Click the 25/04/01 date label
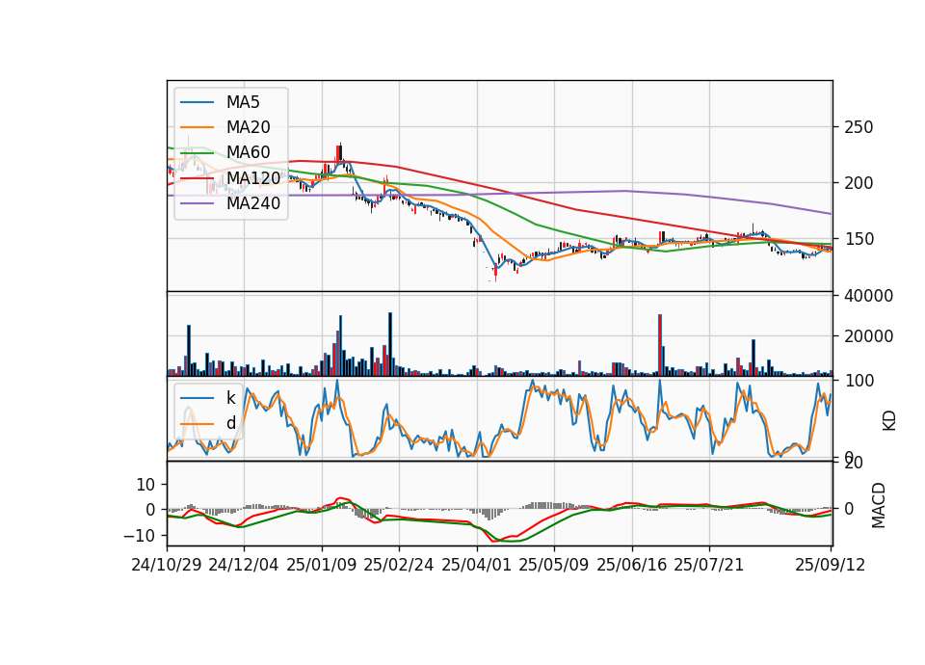 (x=476, y=565)
